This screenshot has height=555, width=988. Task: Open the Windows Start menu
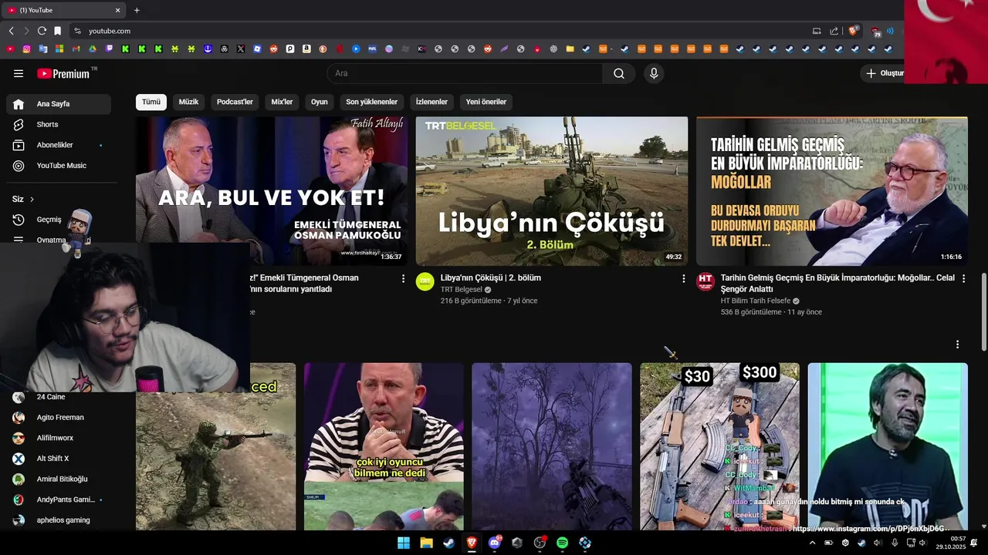(404, 543)
